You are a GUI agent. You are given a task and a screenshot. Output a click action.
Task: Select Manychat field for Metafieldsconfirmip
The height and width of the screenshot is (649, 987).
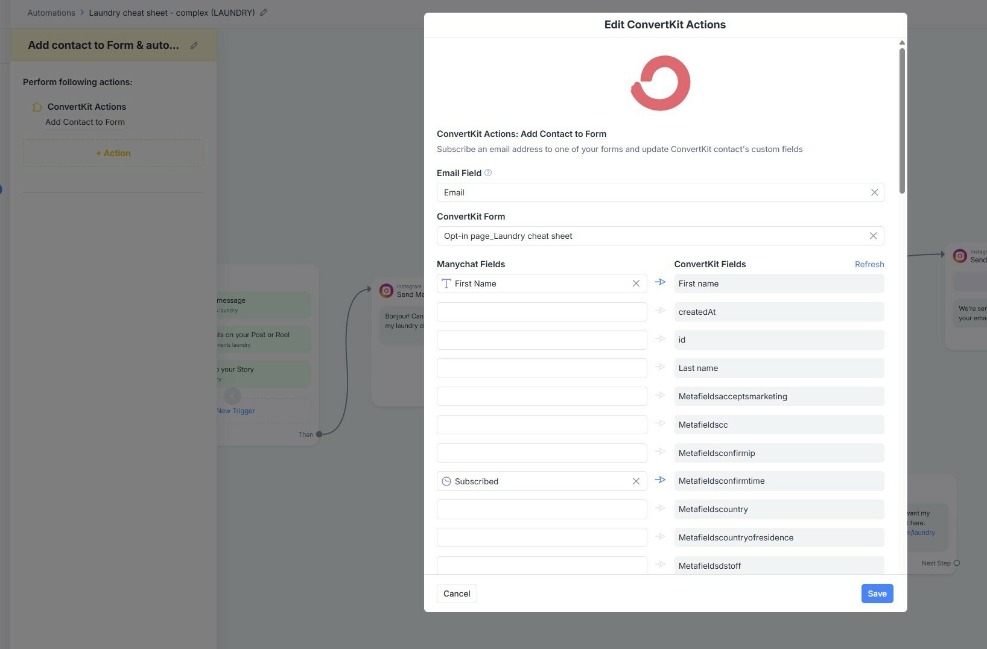pos(542,453)
